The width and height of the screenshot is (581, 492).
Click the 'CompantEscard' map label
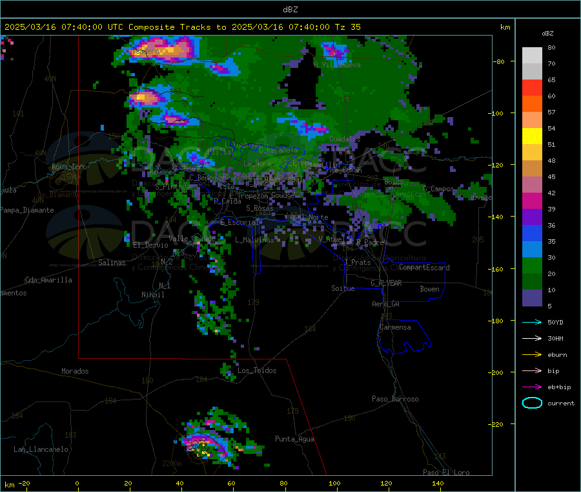pos(424,268)
